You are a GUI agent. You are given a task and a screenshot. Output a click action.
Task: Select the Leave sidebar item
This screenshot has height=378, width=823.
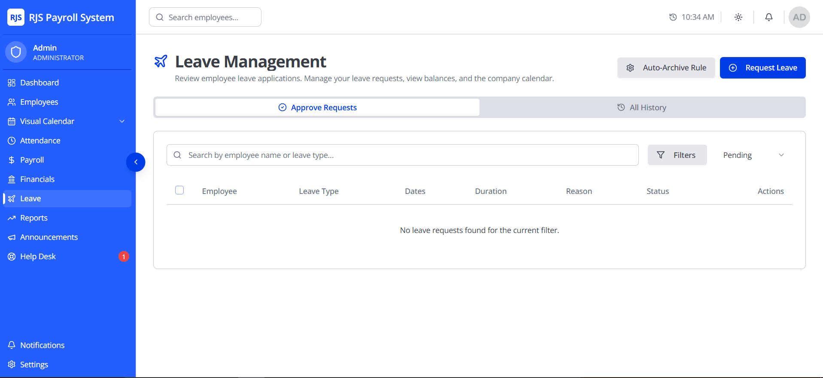pos(67,199)
